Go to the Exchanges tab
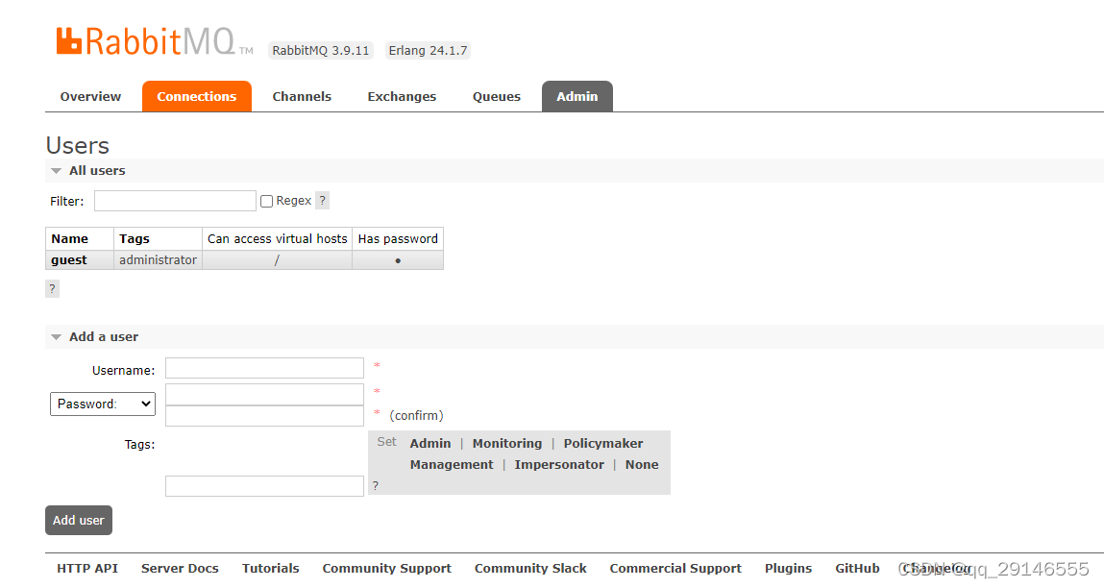The width and height of the screenshot is (1104, 588). [x=402, y=96]
